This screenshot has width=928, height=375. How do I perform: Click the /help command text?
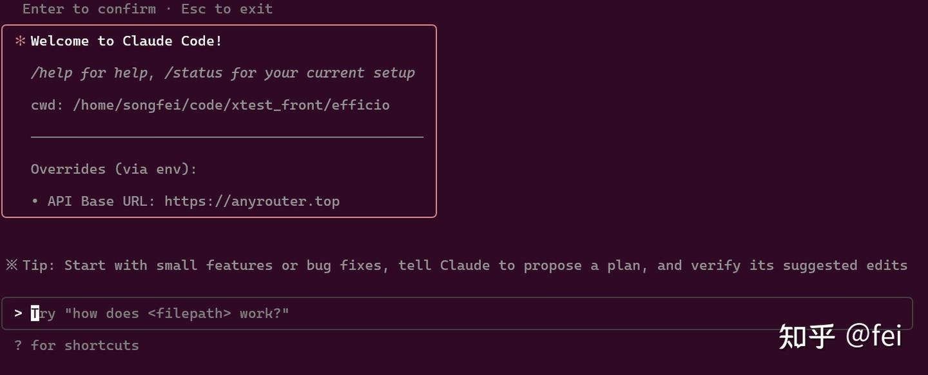pyautogui.click(x=52, y=73)
